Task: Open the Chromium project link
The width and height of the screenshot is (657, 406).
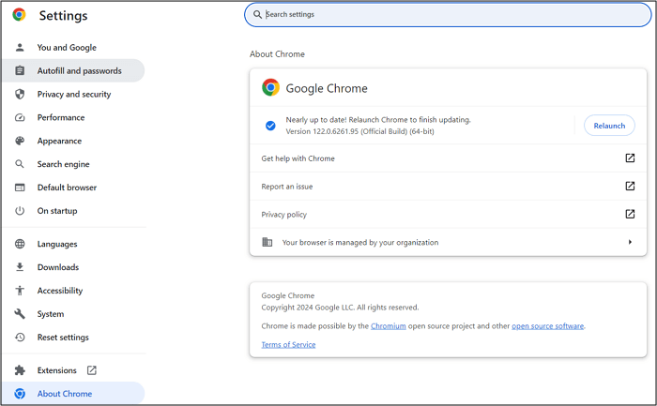Action: (x=389, y=326)
